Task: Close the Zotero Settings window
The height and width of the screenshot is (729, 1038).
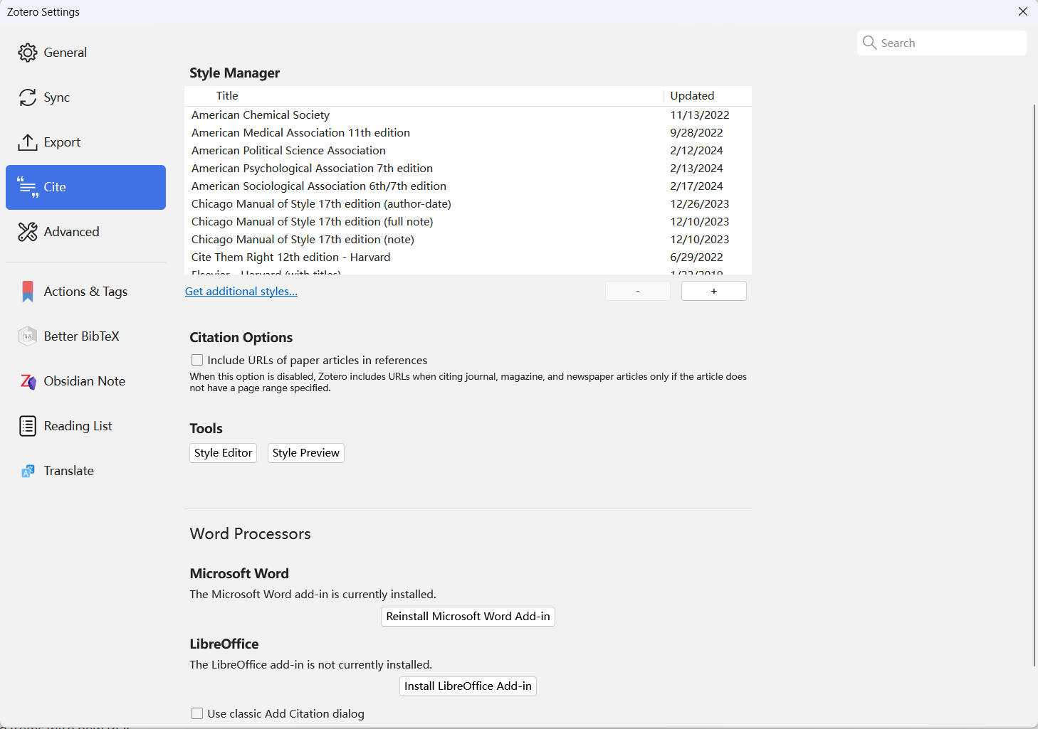Action: pos(1022,11)
